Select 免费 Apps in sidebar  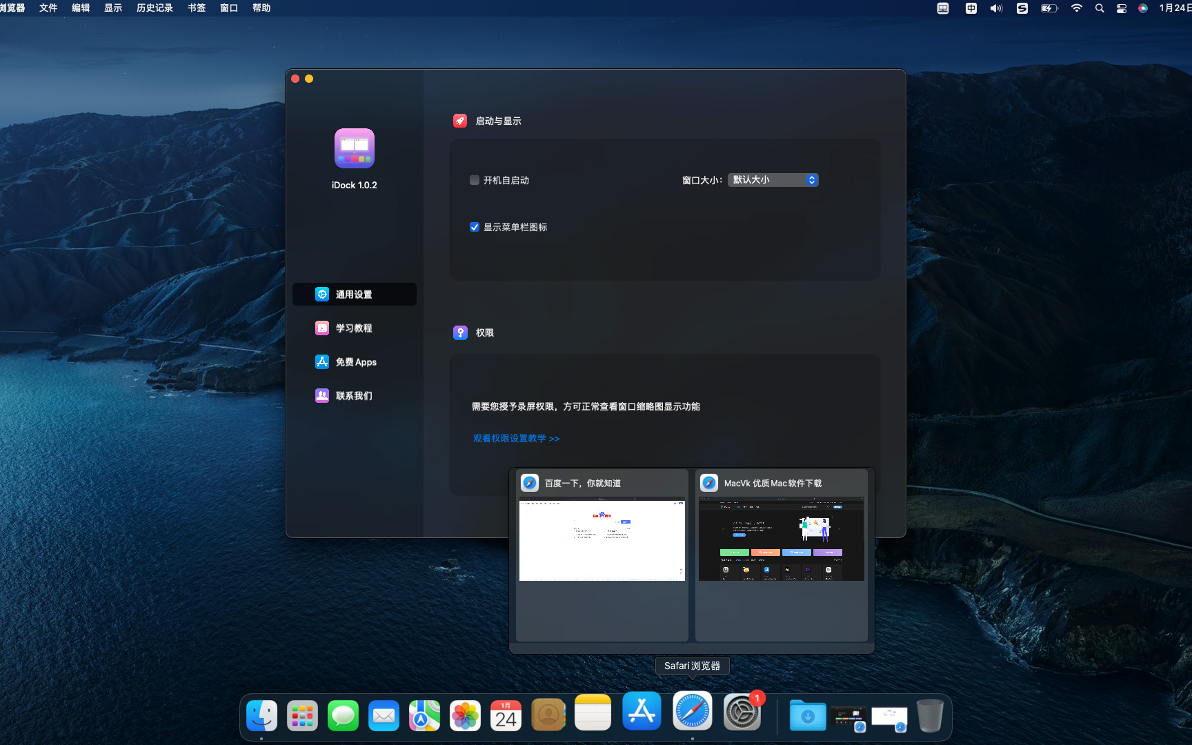tap(355, 361)
